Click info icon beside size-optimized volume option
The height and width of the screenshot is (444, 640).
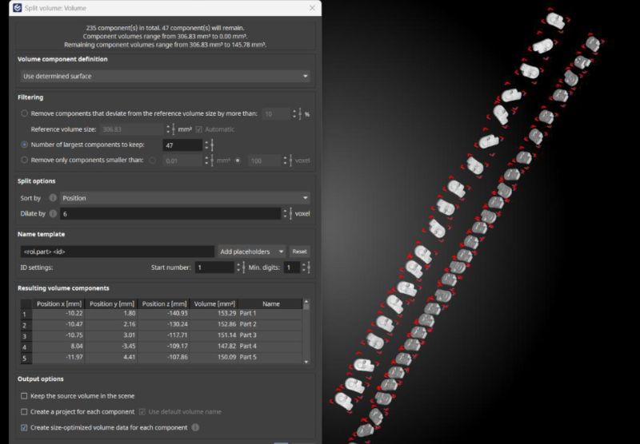[196, 427]
